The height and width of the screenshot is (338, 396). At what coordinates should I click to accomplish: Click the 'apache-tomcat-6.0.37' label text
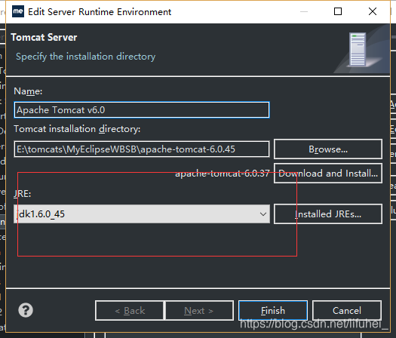(223, 174)
